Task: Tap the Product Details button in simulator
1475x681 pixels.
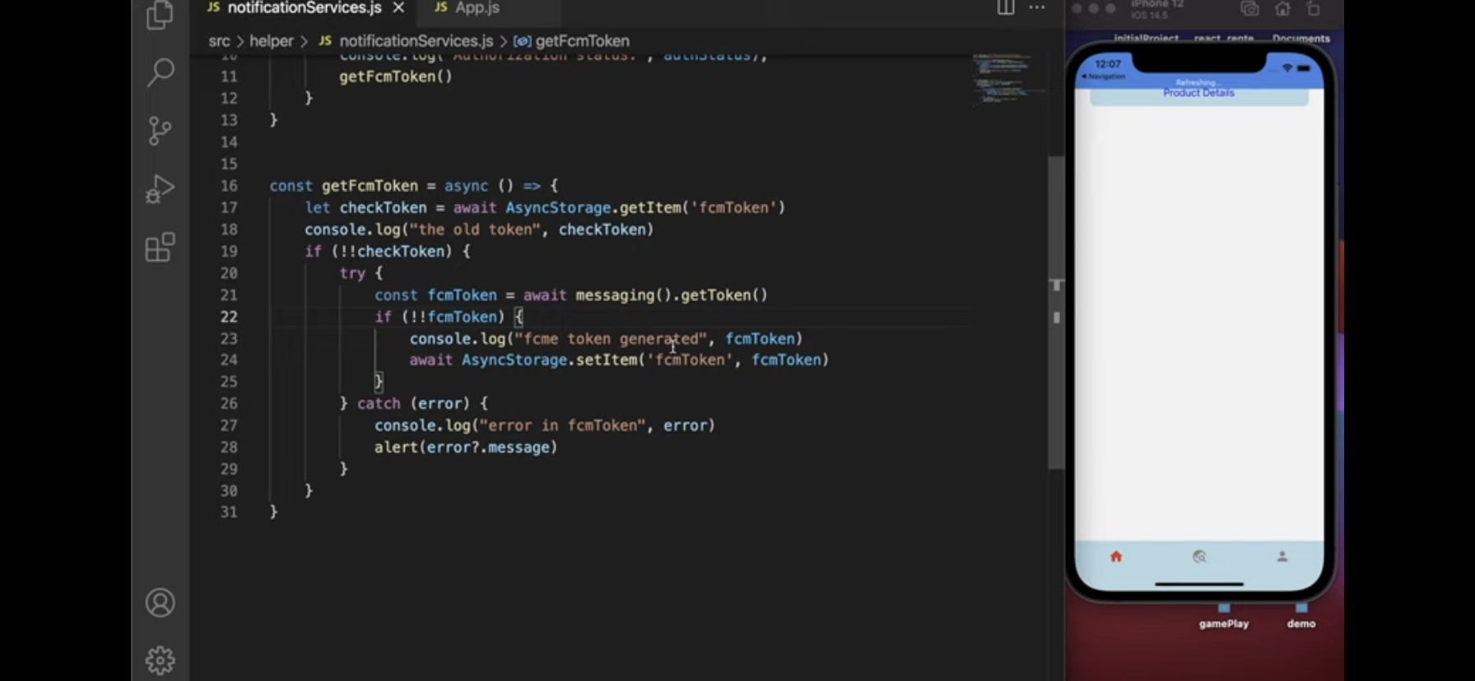Action: (1198, 94)
